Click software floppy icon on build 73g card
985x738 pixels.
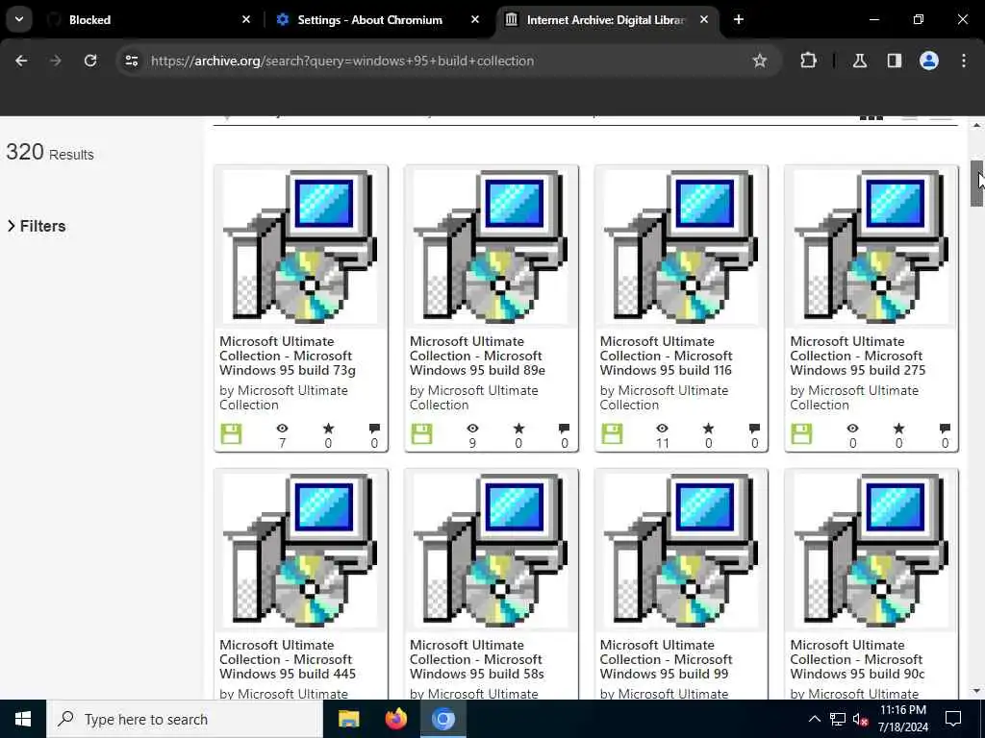pos(231,433)
